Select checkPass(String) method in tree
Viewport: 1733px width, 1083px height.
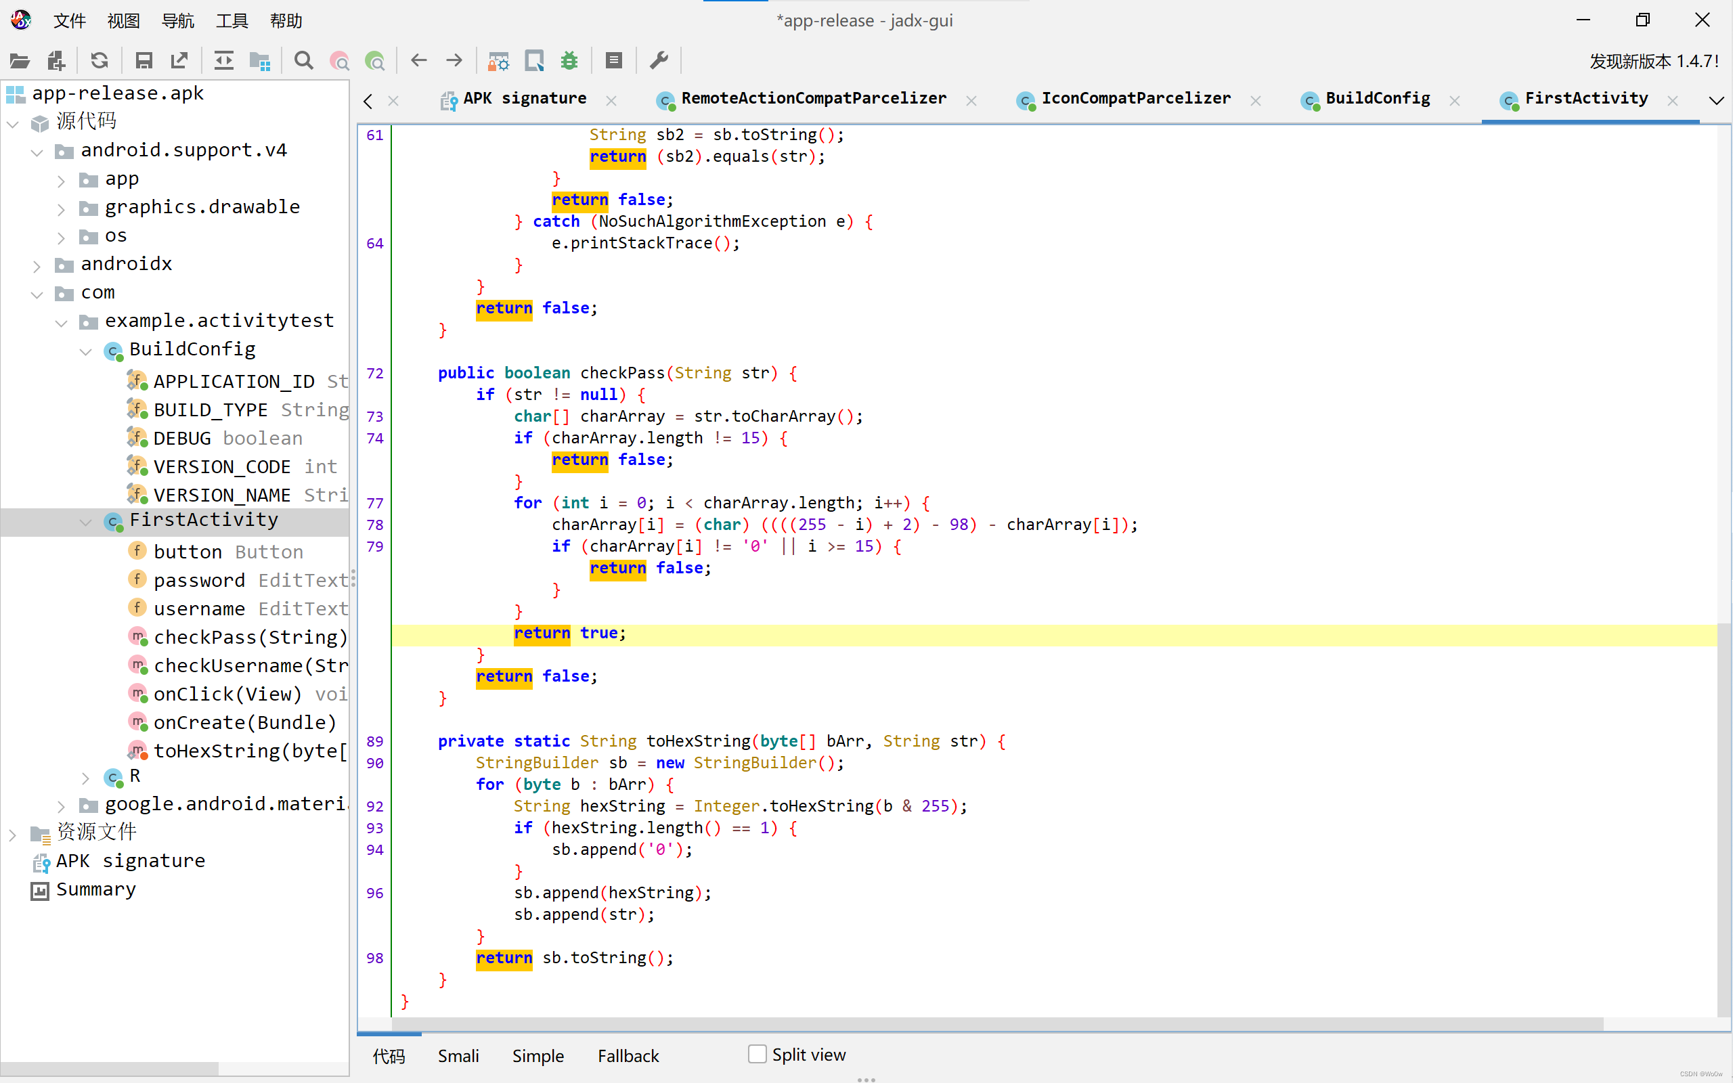tap(250, 637)
